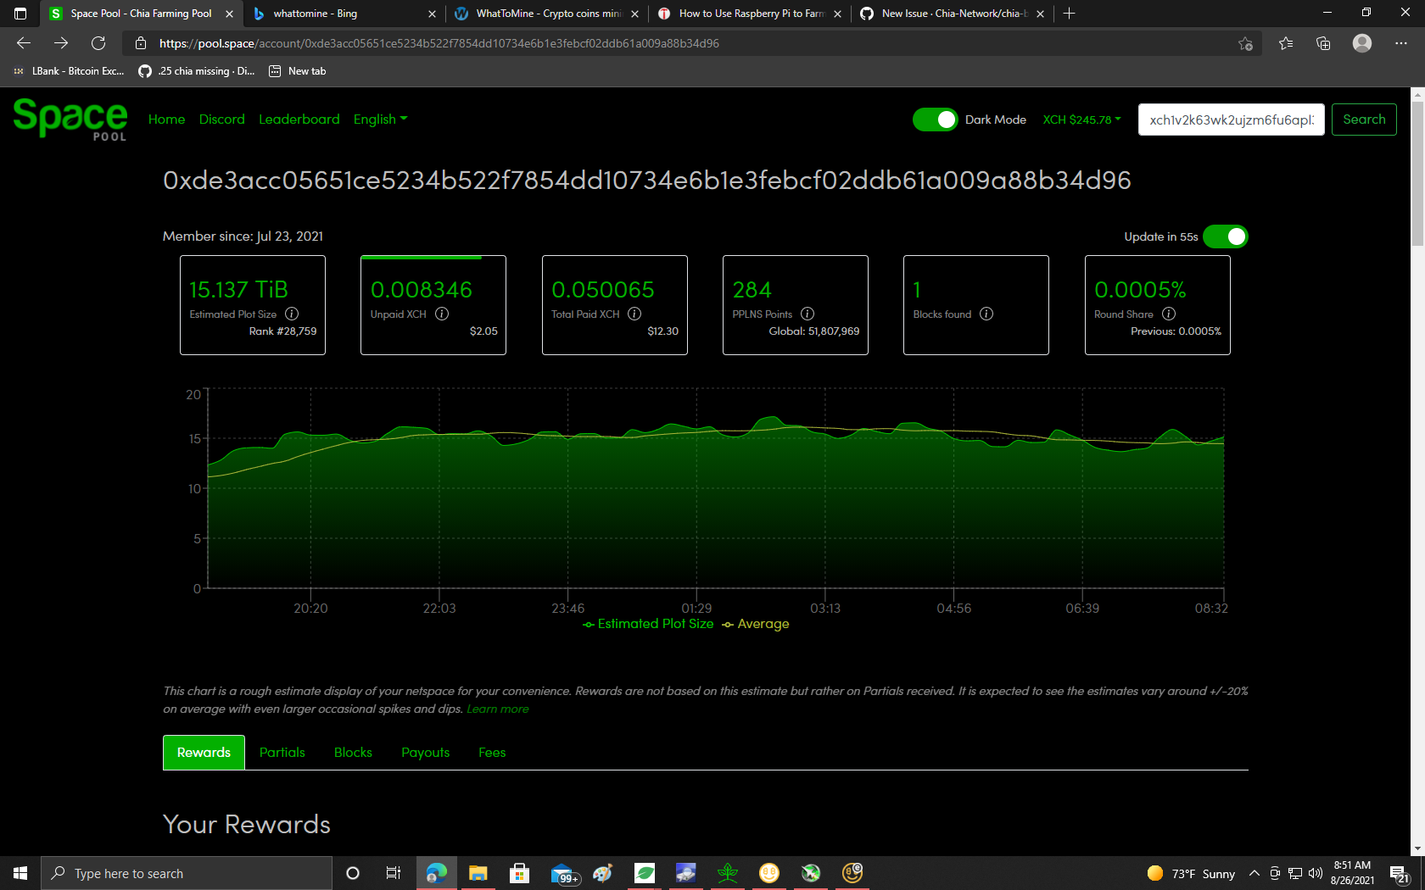Click the volume icon in system tray
This screenshot has width=1425, height=890.
click(x=1316, y=873)
